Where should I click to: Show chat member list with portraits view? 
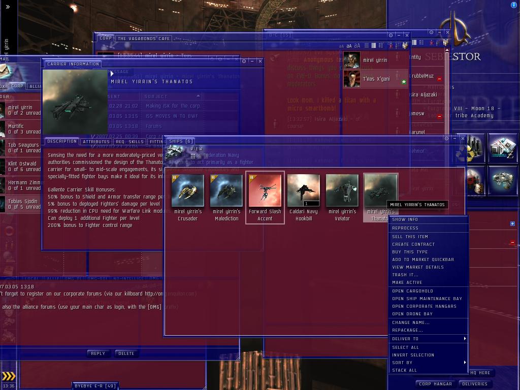click(374, 45)
